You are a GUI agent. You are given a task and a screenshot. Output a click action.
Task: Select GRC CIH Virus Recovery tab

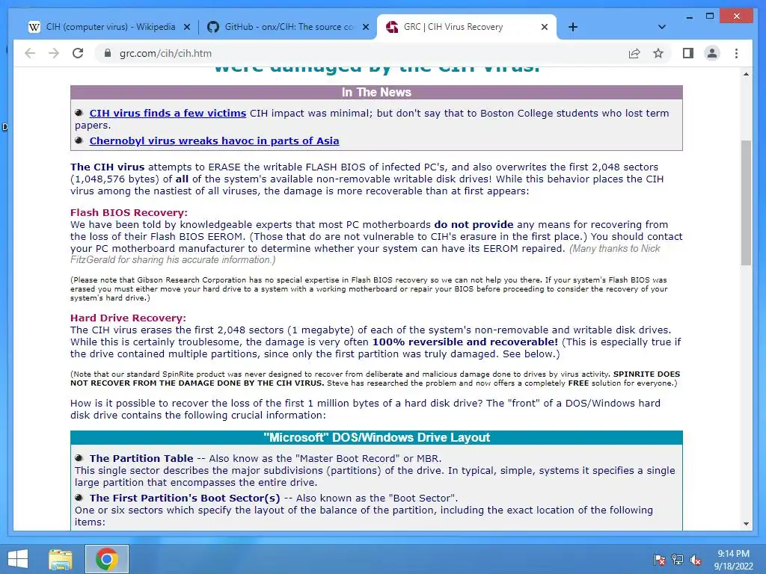[x=467, y=27]
